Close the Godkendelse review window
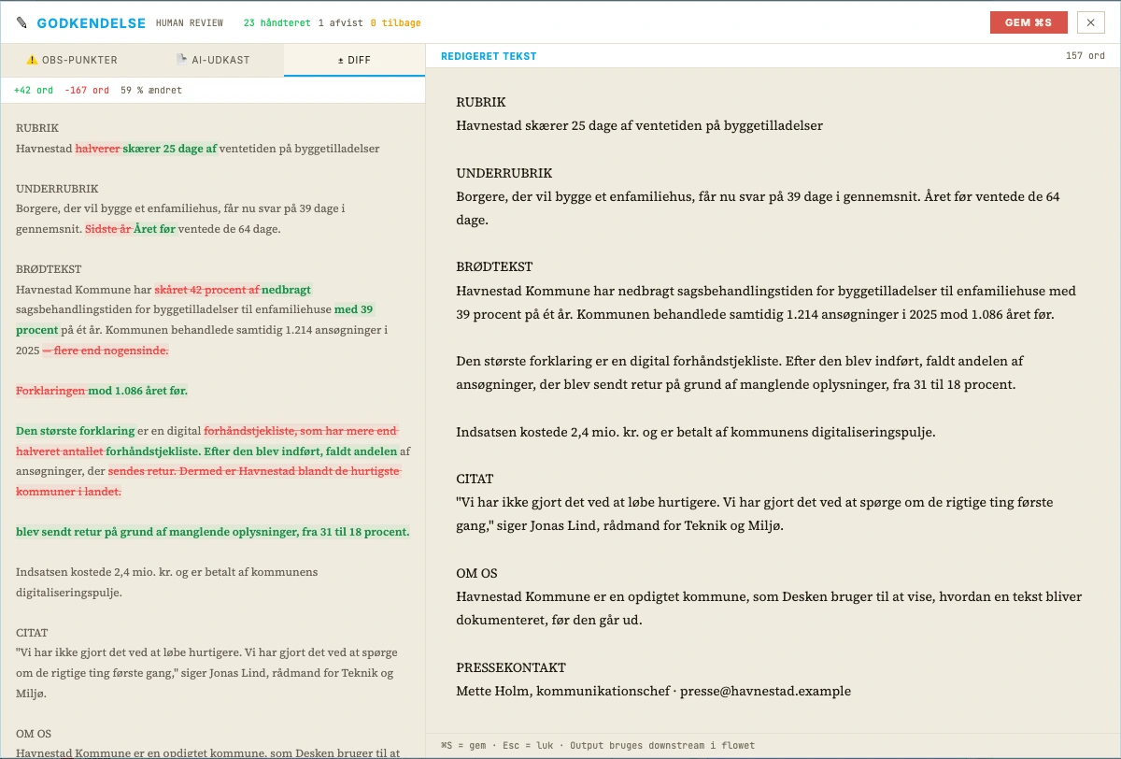The height and width of the screenshot is (759, 1121). point(1091,22)
